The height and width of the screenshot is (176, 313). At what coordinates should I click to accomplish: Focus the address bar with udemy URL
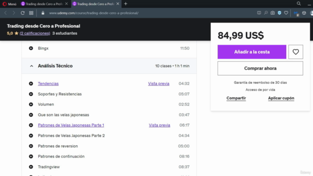click(93, 13)
